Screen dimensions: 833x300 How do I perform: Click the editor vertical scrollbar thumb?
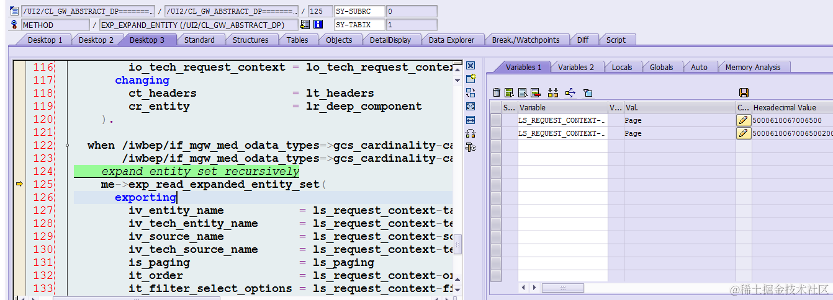click(x=458, y=244)
